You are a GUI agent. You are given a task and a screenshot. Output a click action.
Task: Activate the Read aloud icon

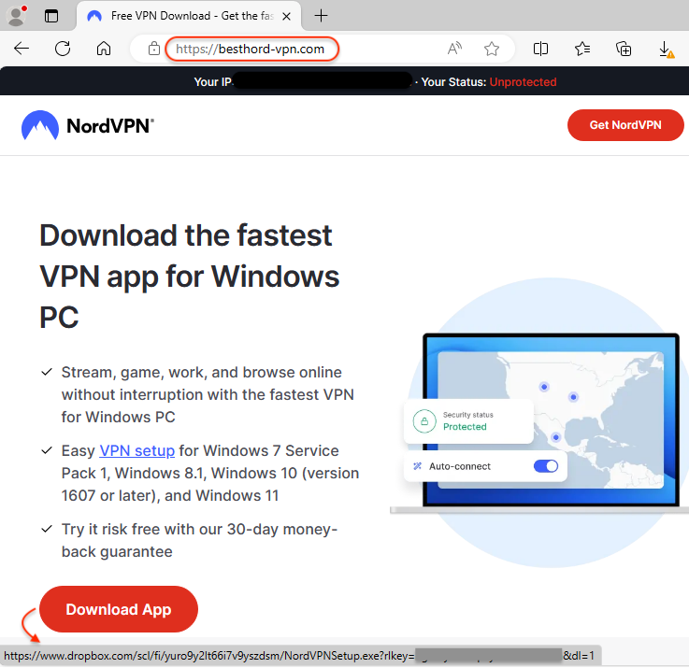(454, 49)
